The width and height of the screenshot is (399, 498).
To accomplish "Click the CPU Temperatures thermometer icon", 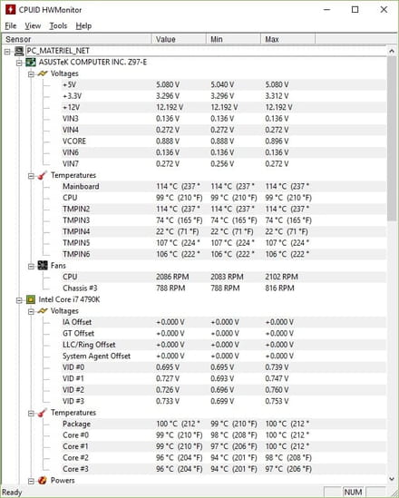I will tap(43, 413).
